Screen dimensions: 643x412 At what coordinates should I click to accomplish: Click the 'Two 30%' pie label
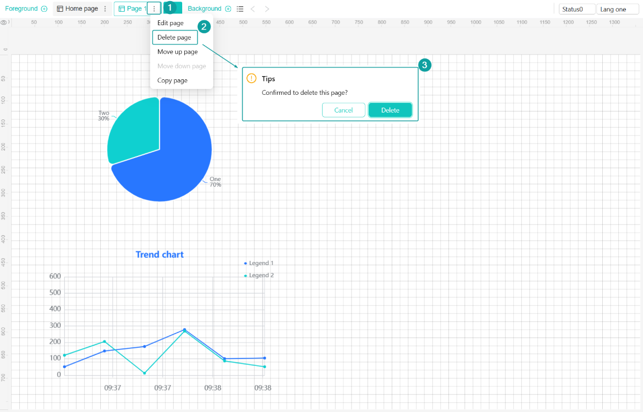point(104,116)
